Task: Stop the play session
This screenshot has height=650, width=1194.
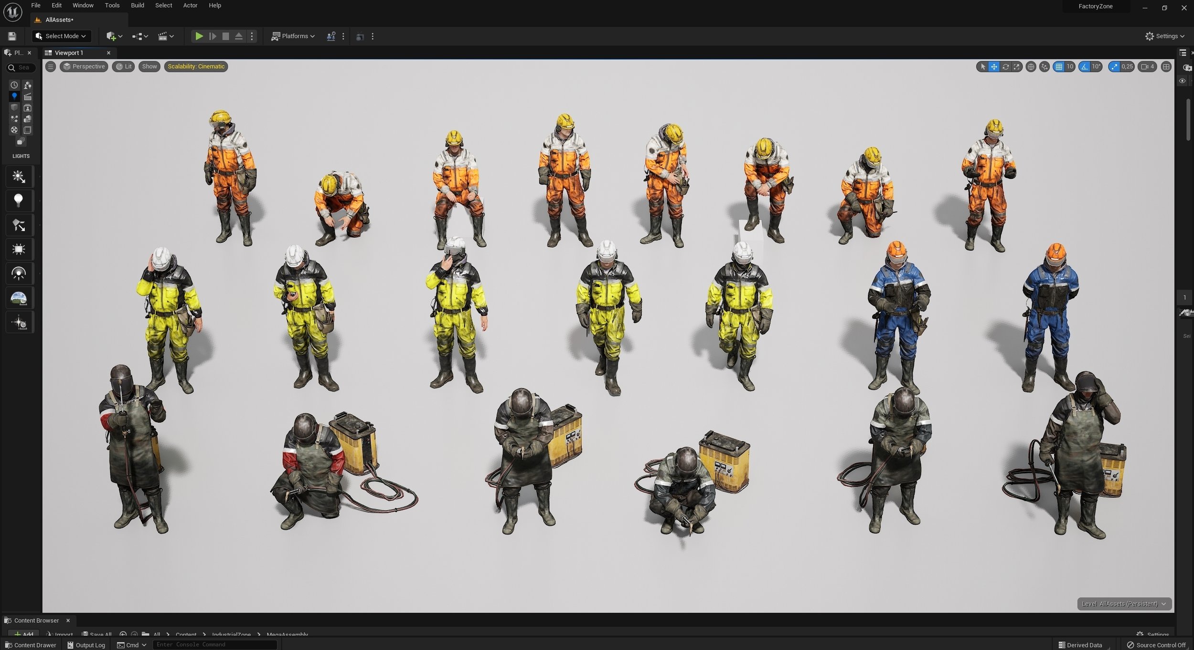Action: coord(226,36)
